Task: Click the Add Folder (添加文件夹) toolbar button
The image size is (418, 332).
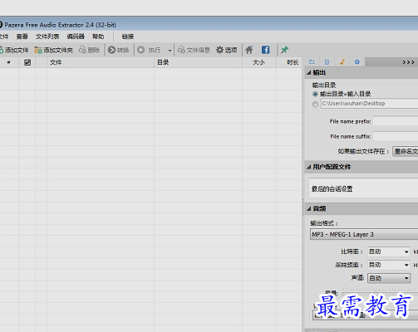Action: click(53, 50)
